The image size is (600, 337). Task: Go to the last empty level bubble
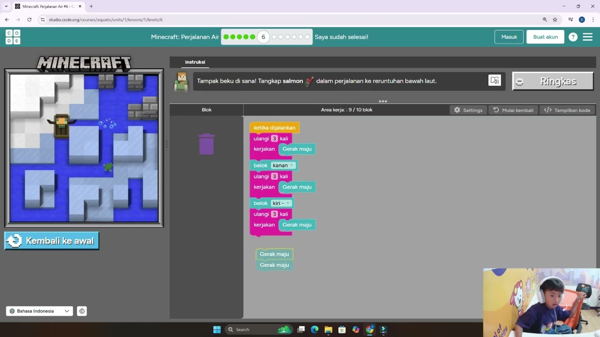click(307, 37)
